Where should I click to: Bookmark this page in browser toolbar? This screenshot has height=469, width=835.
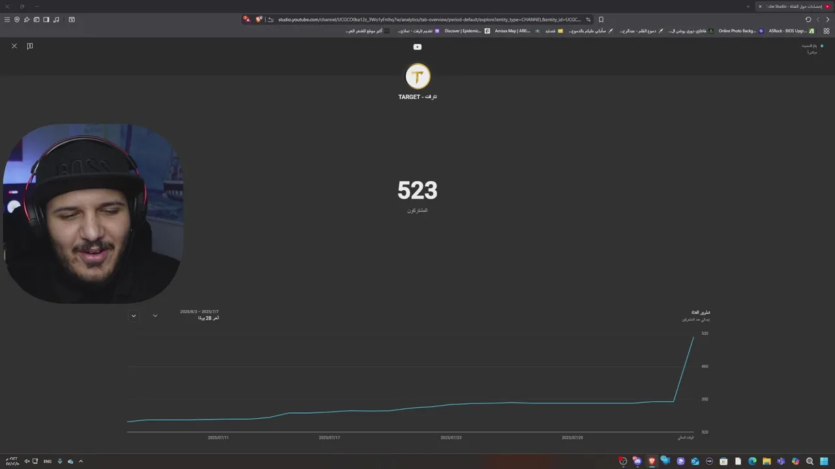point(601,20)
